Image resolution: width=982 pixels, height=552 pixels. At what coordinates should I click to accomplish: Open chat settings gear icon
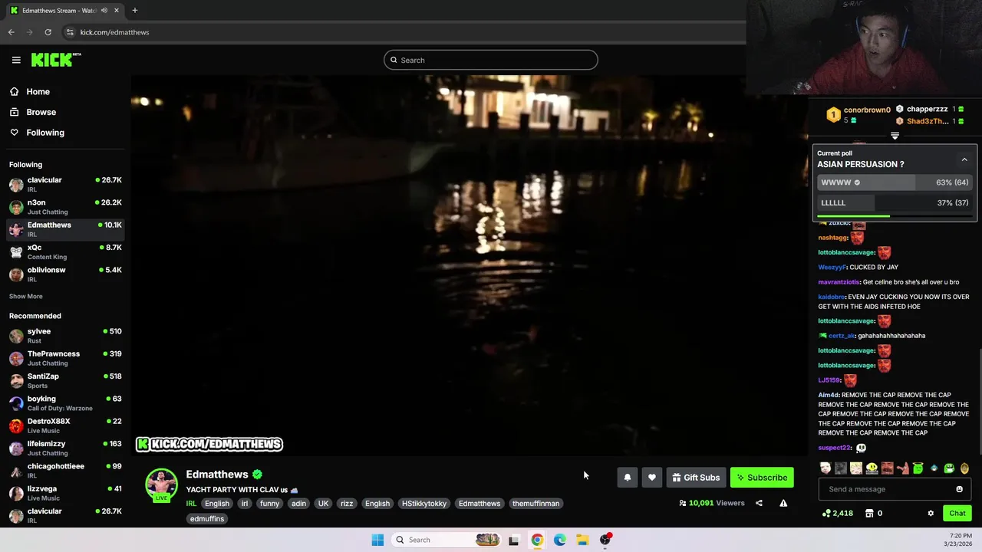pyautogui.click(x=931, y=513)
